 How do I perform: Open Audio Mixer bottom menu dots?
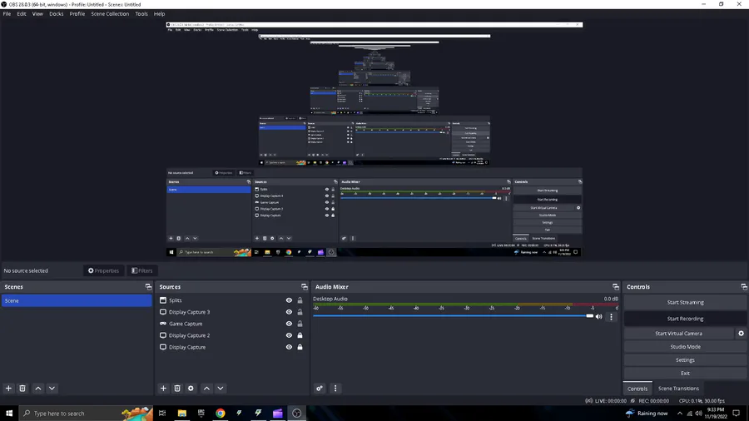[335, 389]
